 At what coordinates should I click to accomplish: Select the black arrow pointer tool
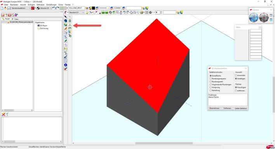click(66, 17)
